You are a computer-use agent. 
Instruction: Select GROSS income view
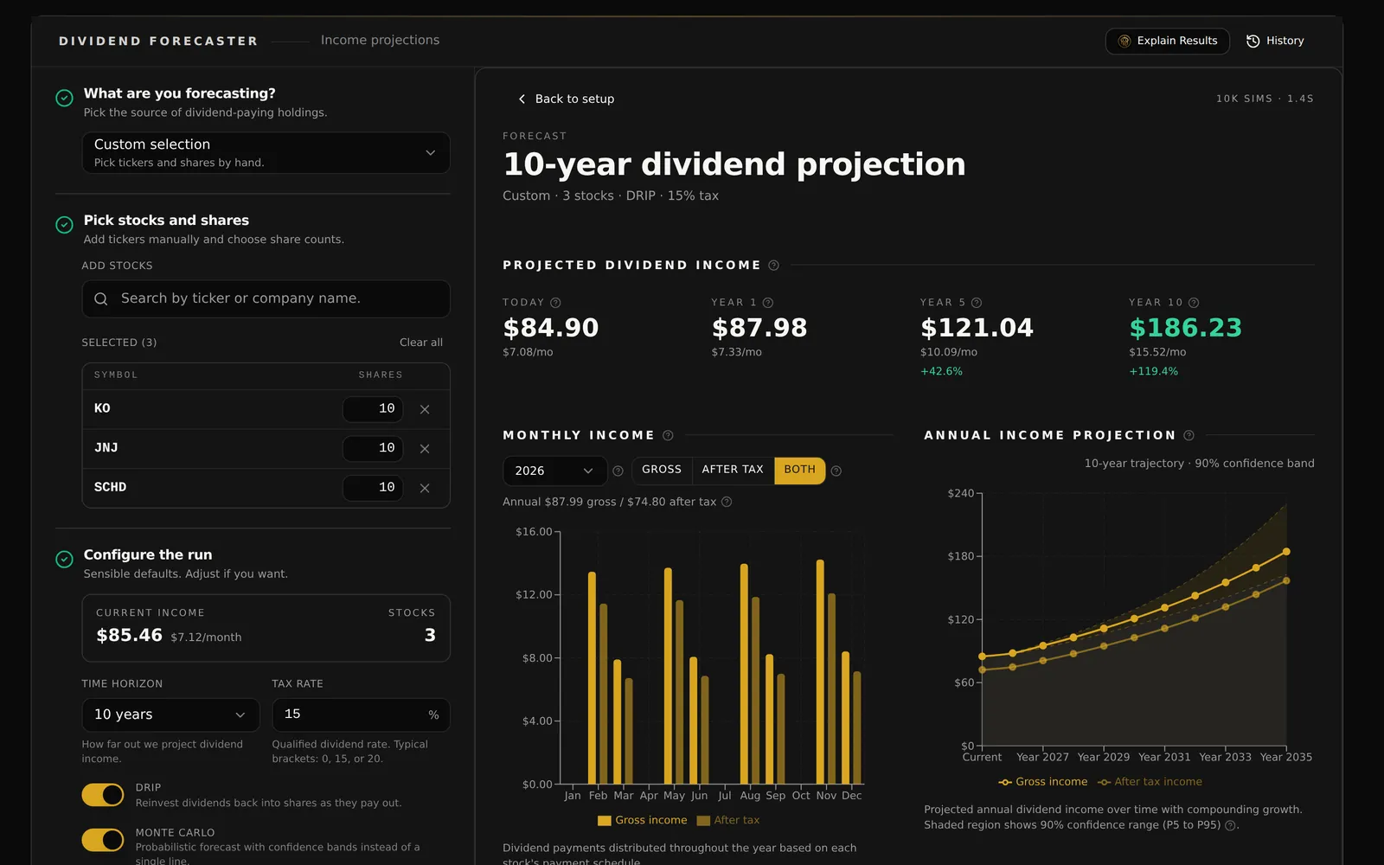662,470
